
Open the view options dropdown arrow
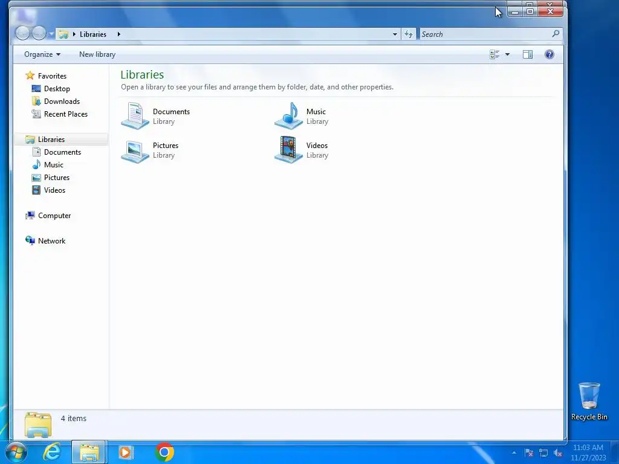tap(507, 54)
